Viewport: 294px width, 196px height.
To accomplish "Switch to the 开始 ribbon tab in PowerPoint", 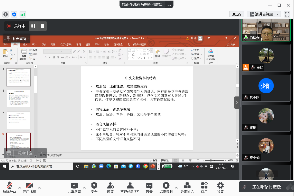I will [16, 44].
